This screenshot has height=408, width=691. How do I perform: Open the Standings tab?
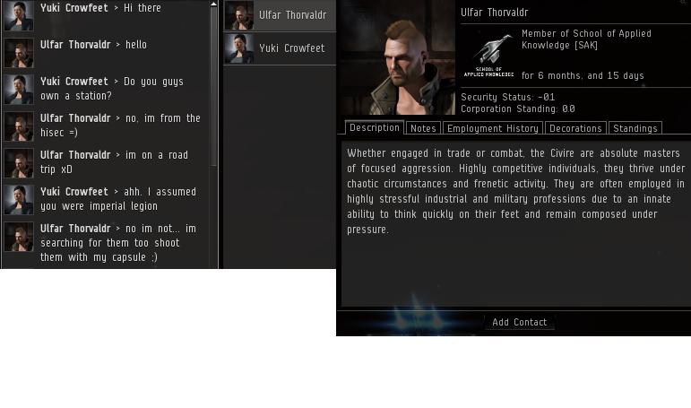coord(635,128)
